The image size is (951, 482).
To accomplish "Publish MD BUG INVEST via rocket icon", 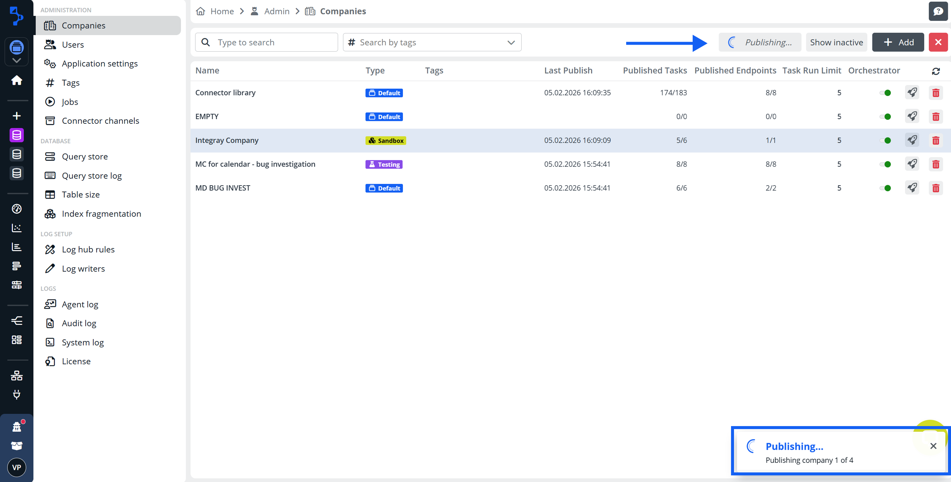I will (x=912, y=188).
